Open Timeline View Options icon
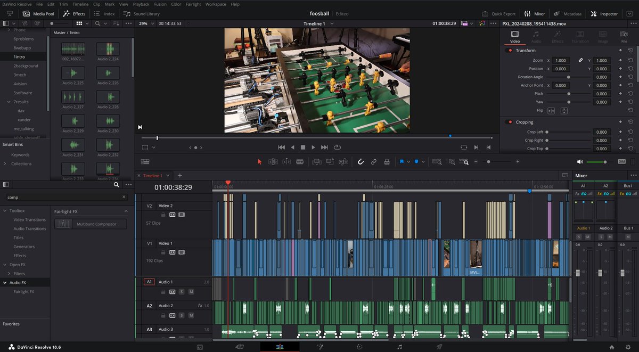 coord(145,161)
